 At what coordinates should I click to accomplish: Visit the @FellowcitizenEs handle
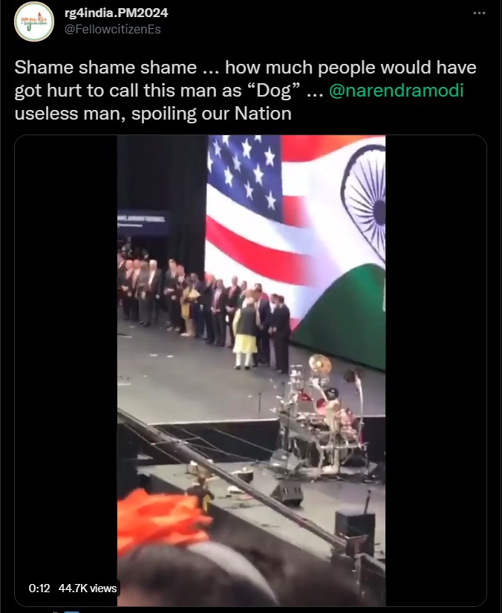[113, 29]
